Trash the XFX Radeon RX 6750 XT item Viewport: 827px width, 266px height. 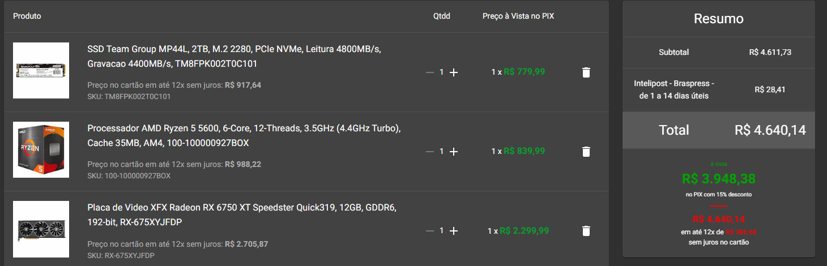coord(586,231)
